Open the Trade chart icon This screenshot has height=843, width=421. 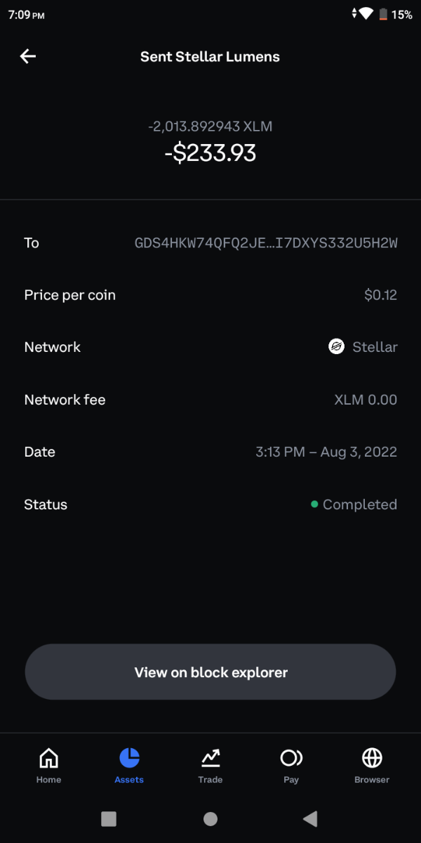pyautogui.click(x=210, y=758)
